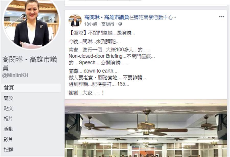Open the 關於 section

coord(8,98)
